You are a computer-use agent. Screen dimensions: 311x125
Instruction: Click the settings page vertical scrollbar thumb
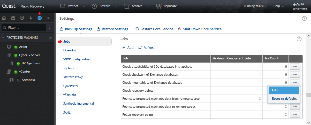point(308,95)
